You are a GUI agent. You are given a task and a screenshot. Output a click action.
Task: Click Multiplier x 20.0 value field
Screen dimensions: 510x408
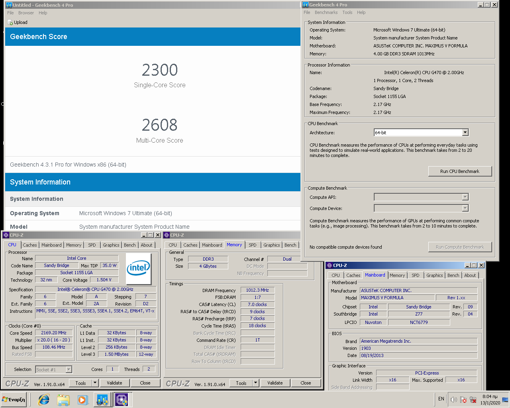[x=54, y=340]
